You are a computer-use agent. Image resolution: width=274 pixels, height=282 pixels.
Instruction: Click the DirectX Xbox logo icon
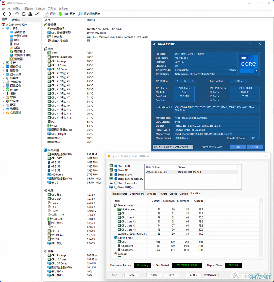coord(7,89)
